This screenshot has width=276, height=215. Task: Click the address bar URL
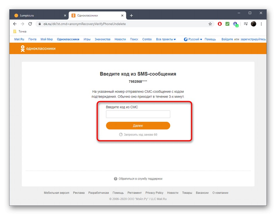click(85, 24)
